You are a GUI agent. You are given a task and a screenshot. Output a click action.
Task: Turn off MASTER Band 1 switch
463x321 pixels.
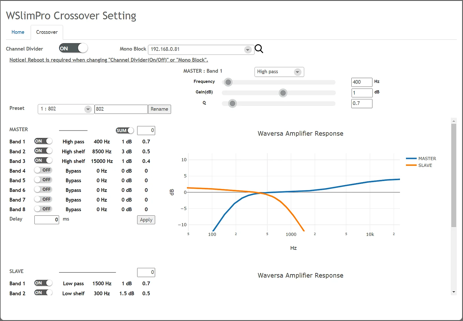[x=43, y=141]
